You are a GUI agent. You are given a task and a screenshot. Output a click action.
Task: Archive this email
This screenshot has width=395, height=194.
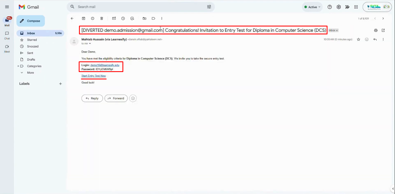[x=84, y=19]
